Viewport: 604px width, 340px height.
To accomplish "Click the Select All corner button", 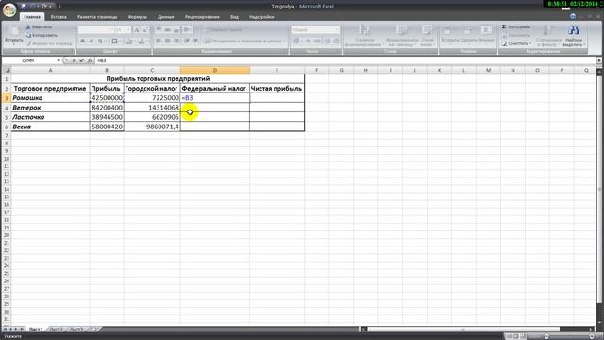I will 7,70.
